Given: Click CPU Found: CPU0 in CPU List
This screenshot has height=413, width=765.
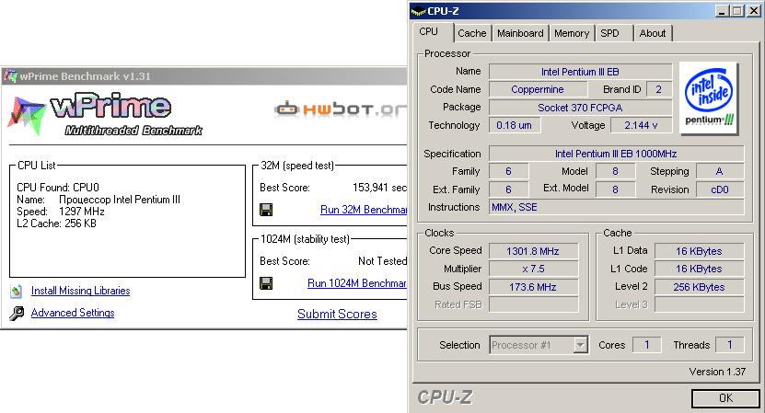Looking at the screenshot, I should 58,188.
